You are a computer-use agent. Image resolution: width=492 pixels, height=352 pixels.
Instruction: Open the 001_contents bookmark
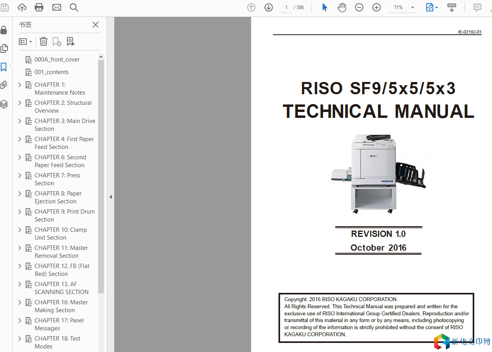51,72
